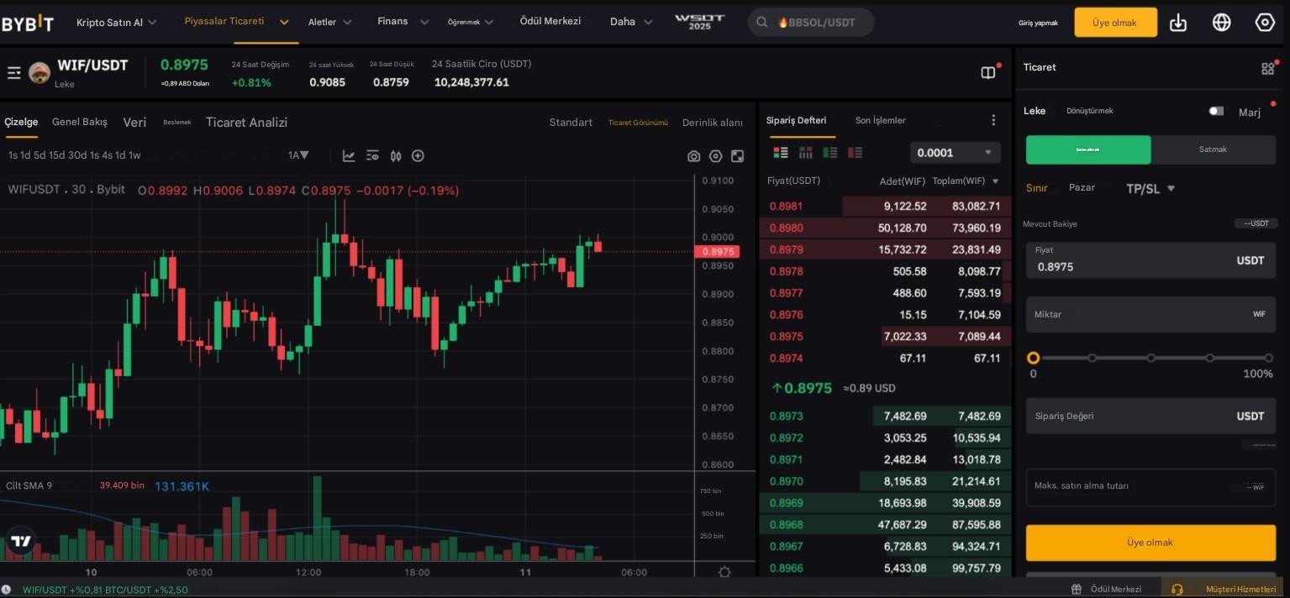
Task: Expand the chart to fullscreen mode
Action: [737, 155]
